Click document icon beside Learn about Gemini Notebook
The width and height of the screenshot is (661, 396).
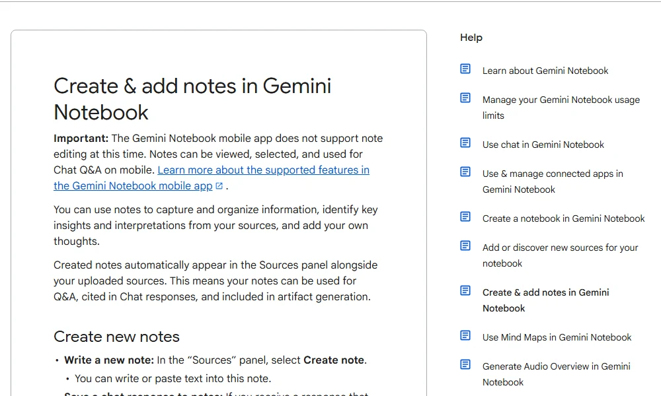coord(465,69)
